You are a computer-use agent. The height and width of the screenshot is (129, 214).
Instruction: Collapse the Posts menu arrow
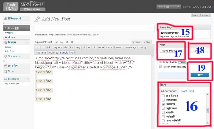(28, 28)
